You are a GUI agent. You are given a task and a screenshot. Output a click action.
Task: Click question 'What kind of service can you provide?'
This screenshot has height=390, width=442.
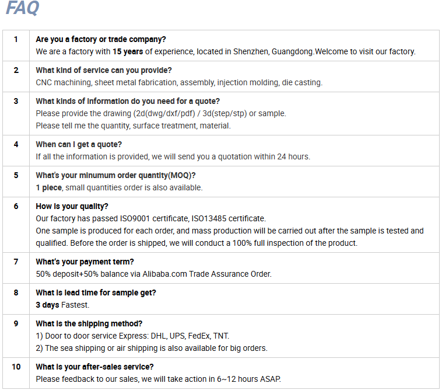104,70
